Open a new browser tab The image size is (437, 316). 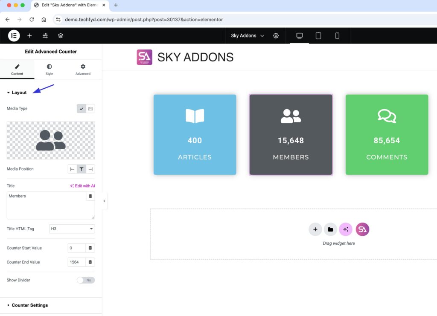(x=116, y=5)
